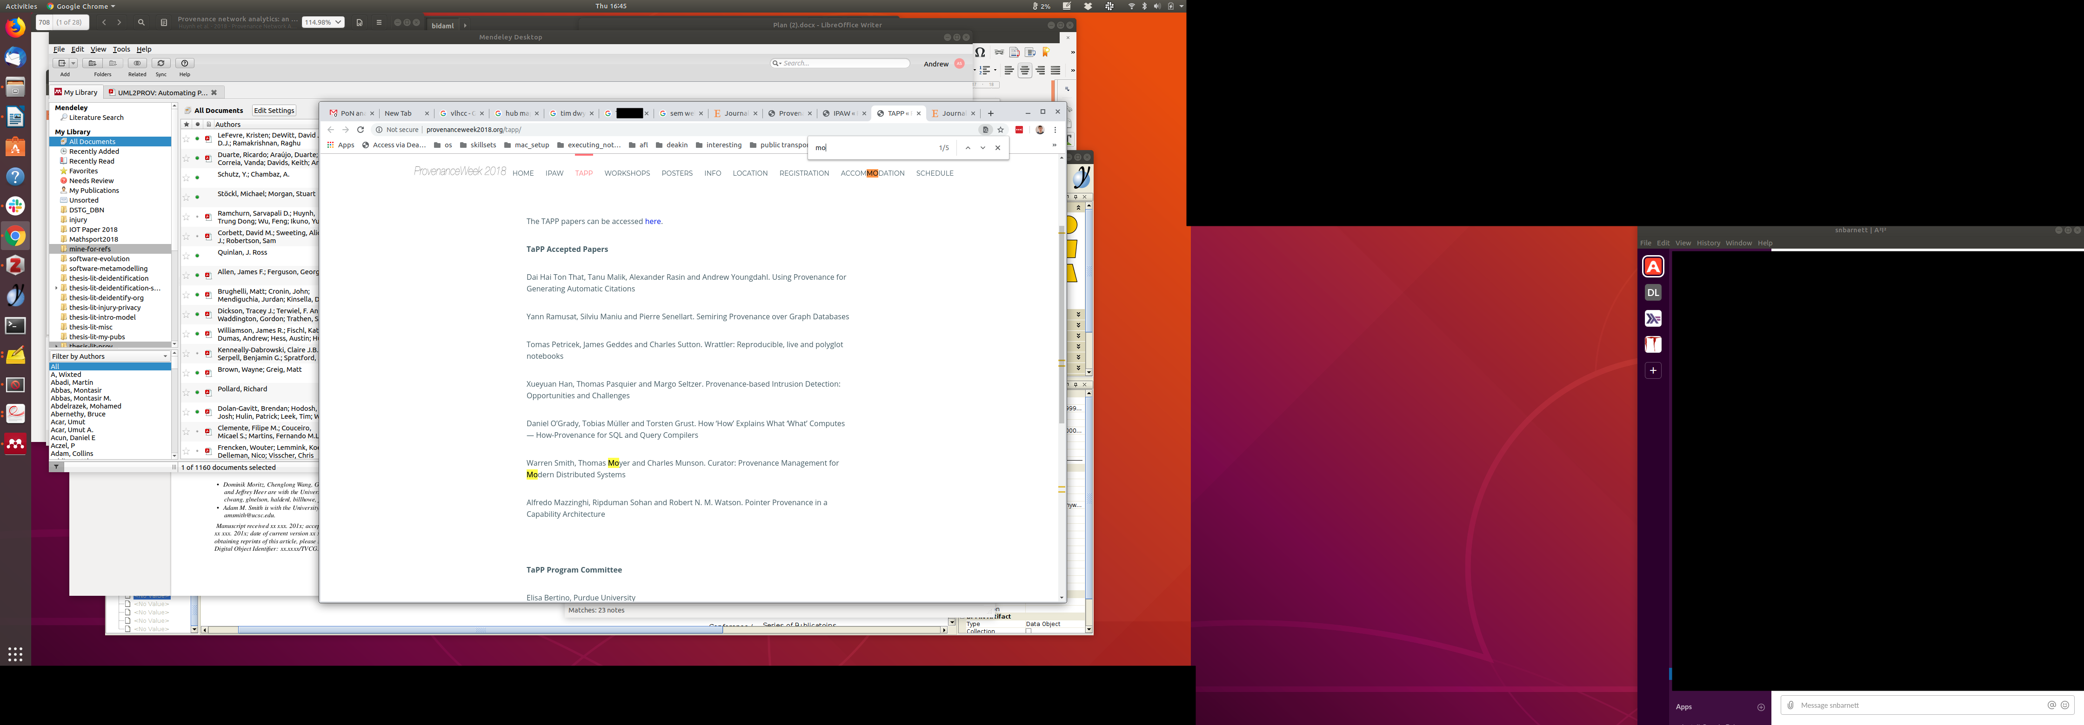Click the Edit Settings button
Image resolution: width=2084 pixels, height=725 pixels.
coord(274,111)
